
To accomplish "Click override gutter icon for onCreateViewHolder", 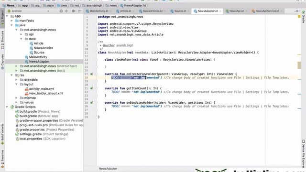I will (x=91, y=74).
